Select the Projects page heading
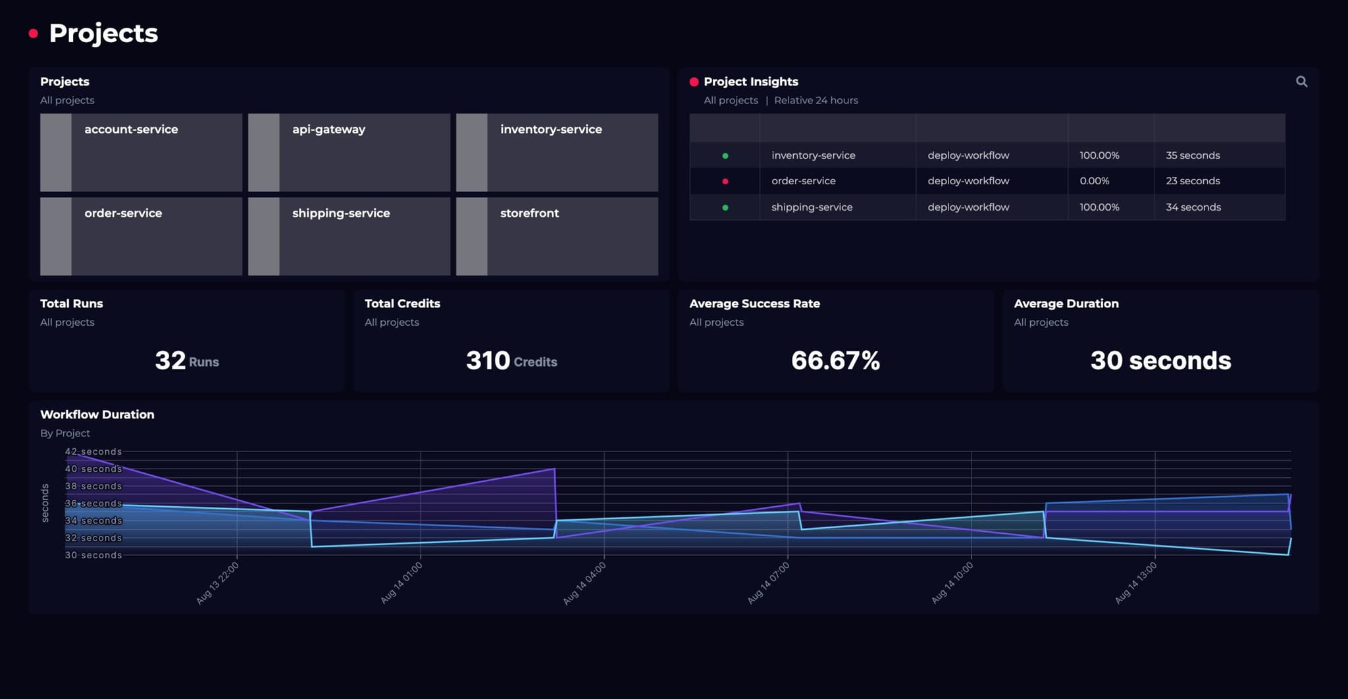This screenshot has width=1348, height=699. click(103, 32)
